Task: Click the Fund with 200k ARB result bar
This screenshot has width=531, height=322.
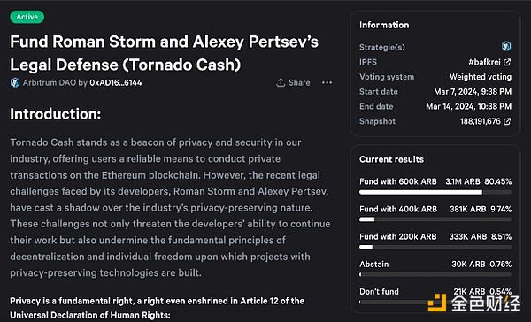Action: click(435, 247)
